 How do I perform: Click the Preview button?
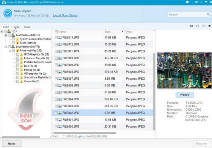(x=185, y=95)
